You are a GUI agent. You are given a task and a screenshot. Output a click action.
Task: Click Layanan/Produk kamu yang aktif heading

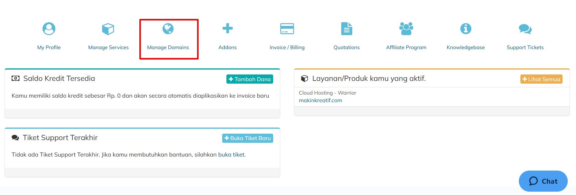369,78
